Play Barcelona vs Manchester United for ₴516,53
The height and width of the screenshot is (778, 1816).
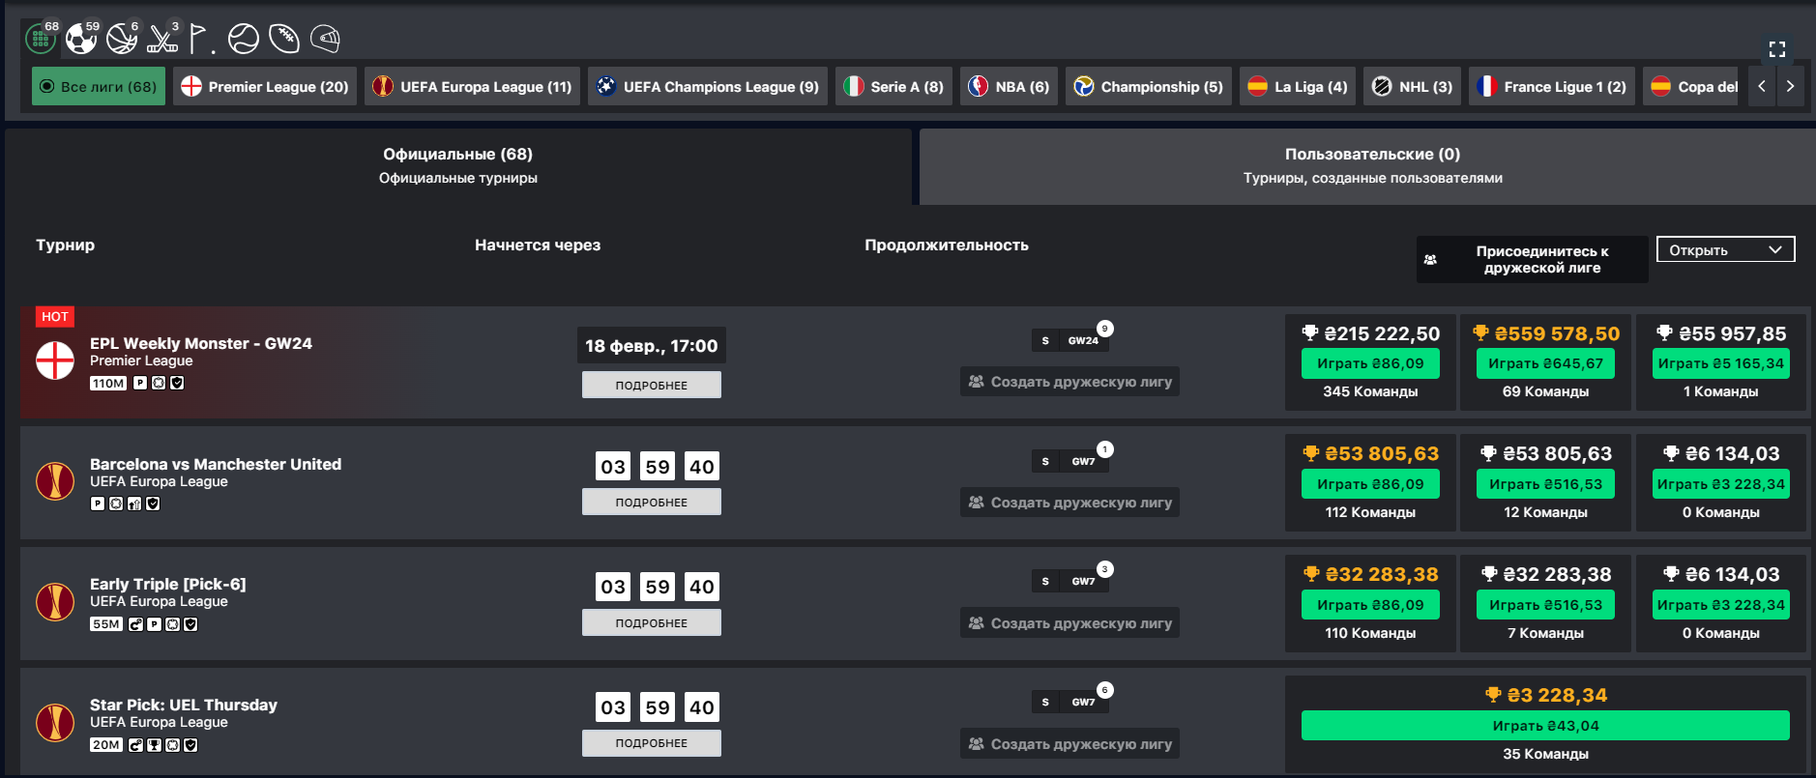[x=1545, y=484]
